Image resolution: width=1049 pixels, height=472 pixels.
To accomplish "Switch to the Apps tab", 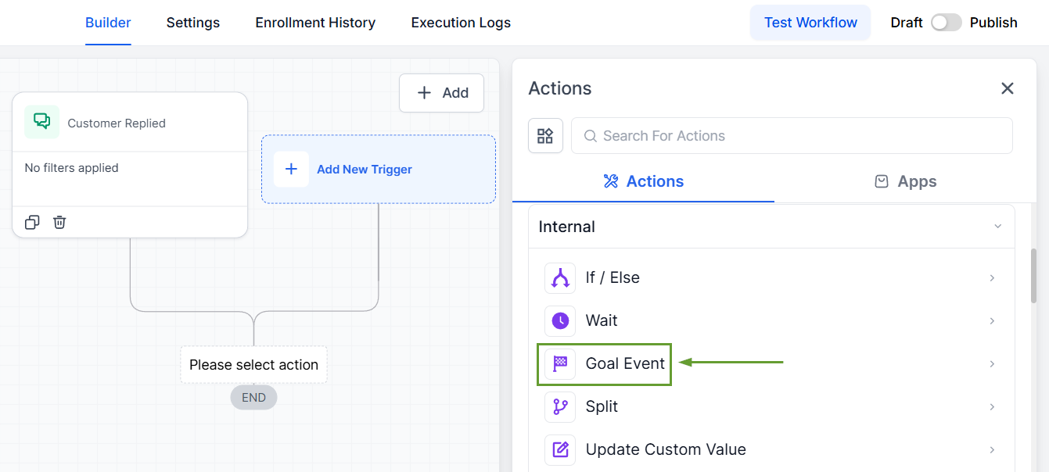I will pos(905,181).
